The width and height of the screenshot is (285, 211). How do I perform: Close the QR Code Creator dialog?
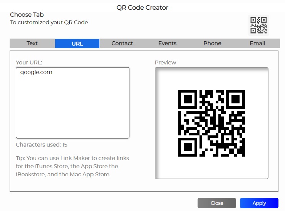tap(217, 203)
